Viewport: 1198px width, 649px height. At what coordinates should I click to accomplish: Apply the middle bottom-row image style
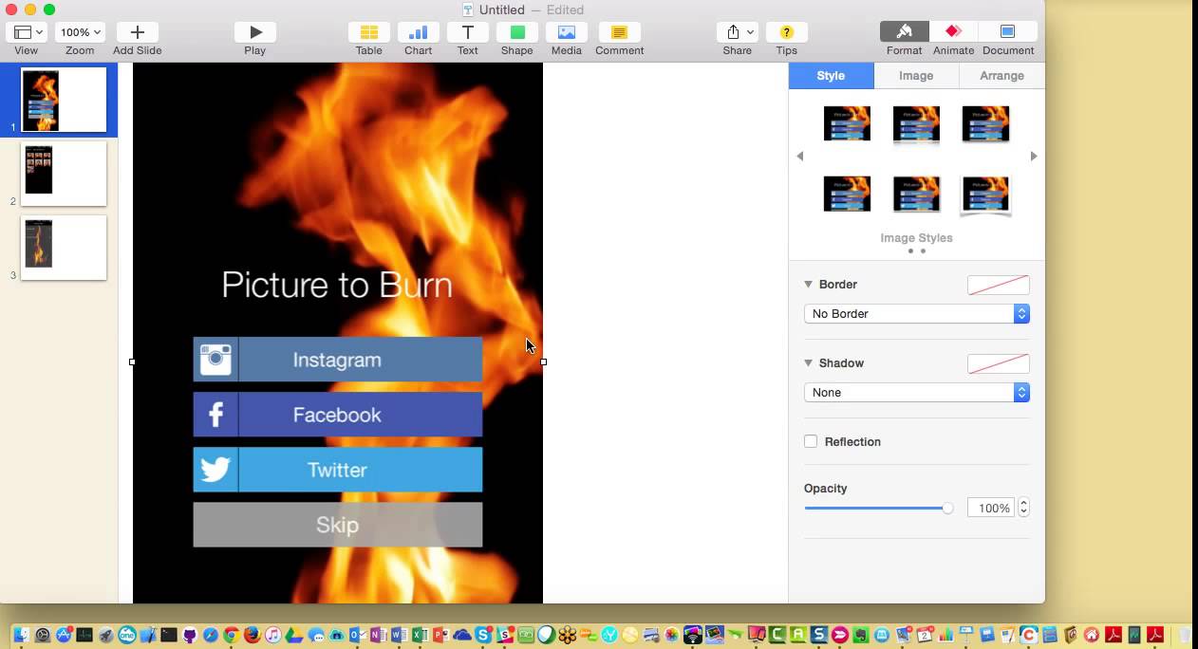(x=916, y=194)
